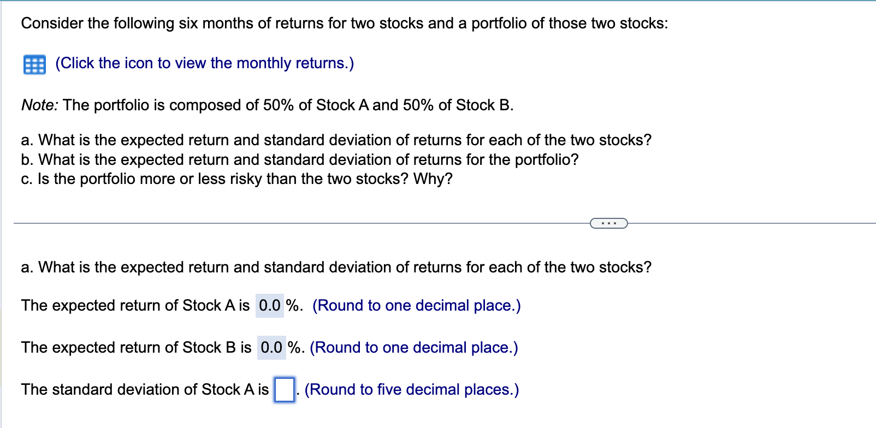
Task: Select the Stock A expected return answer field
Action: coord(271,305)
